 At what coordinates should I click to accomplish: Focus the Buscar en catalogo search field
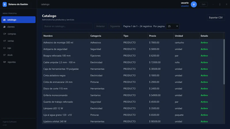click(x=67, y=26)
